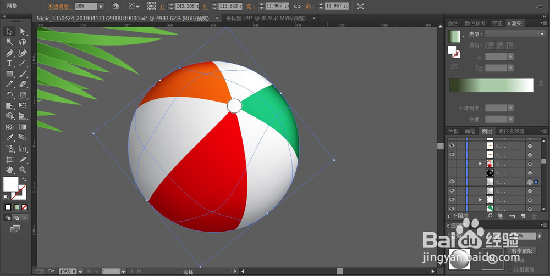
Task: Click the orange 宽 label link
Action: tap(251, 6)
